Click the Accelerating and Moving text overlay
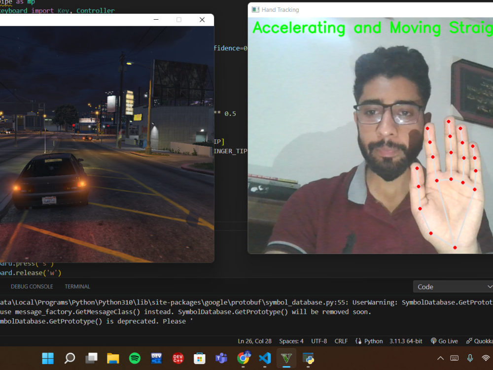Screen dimensions: 493x370 373,28
